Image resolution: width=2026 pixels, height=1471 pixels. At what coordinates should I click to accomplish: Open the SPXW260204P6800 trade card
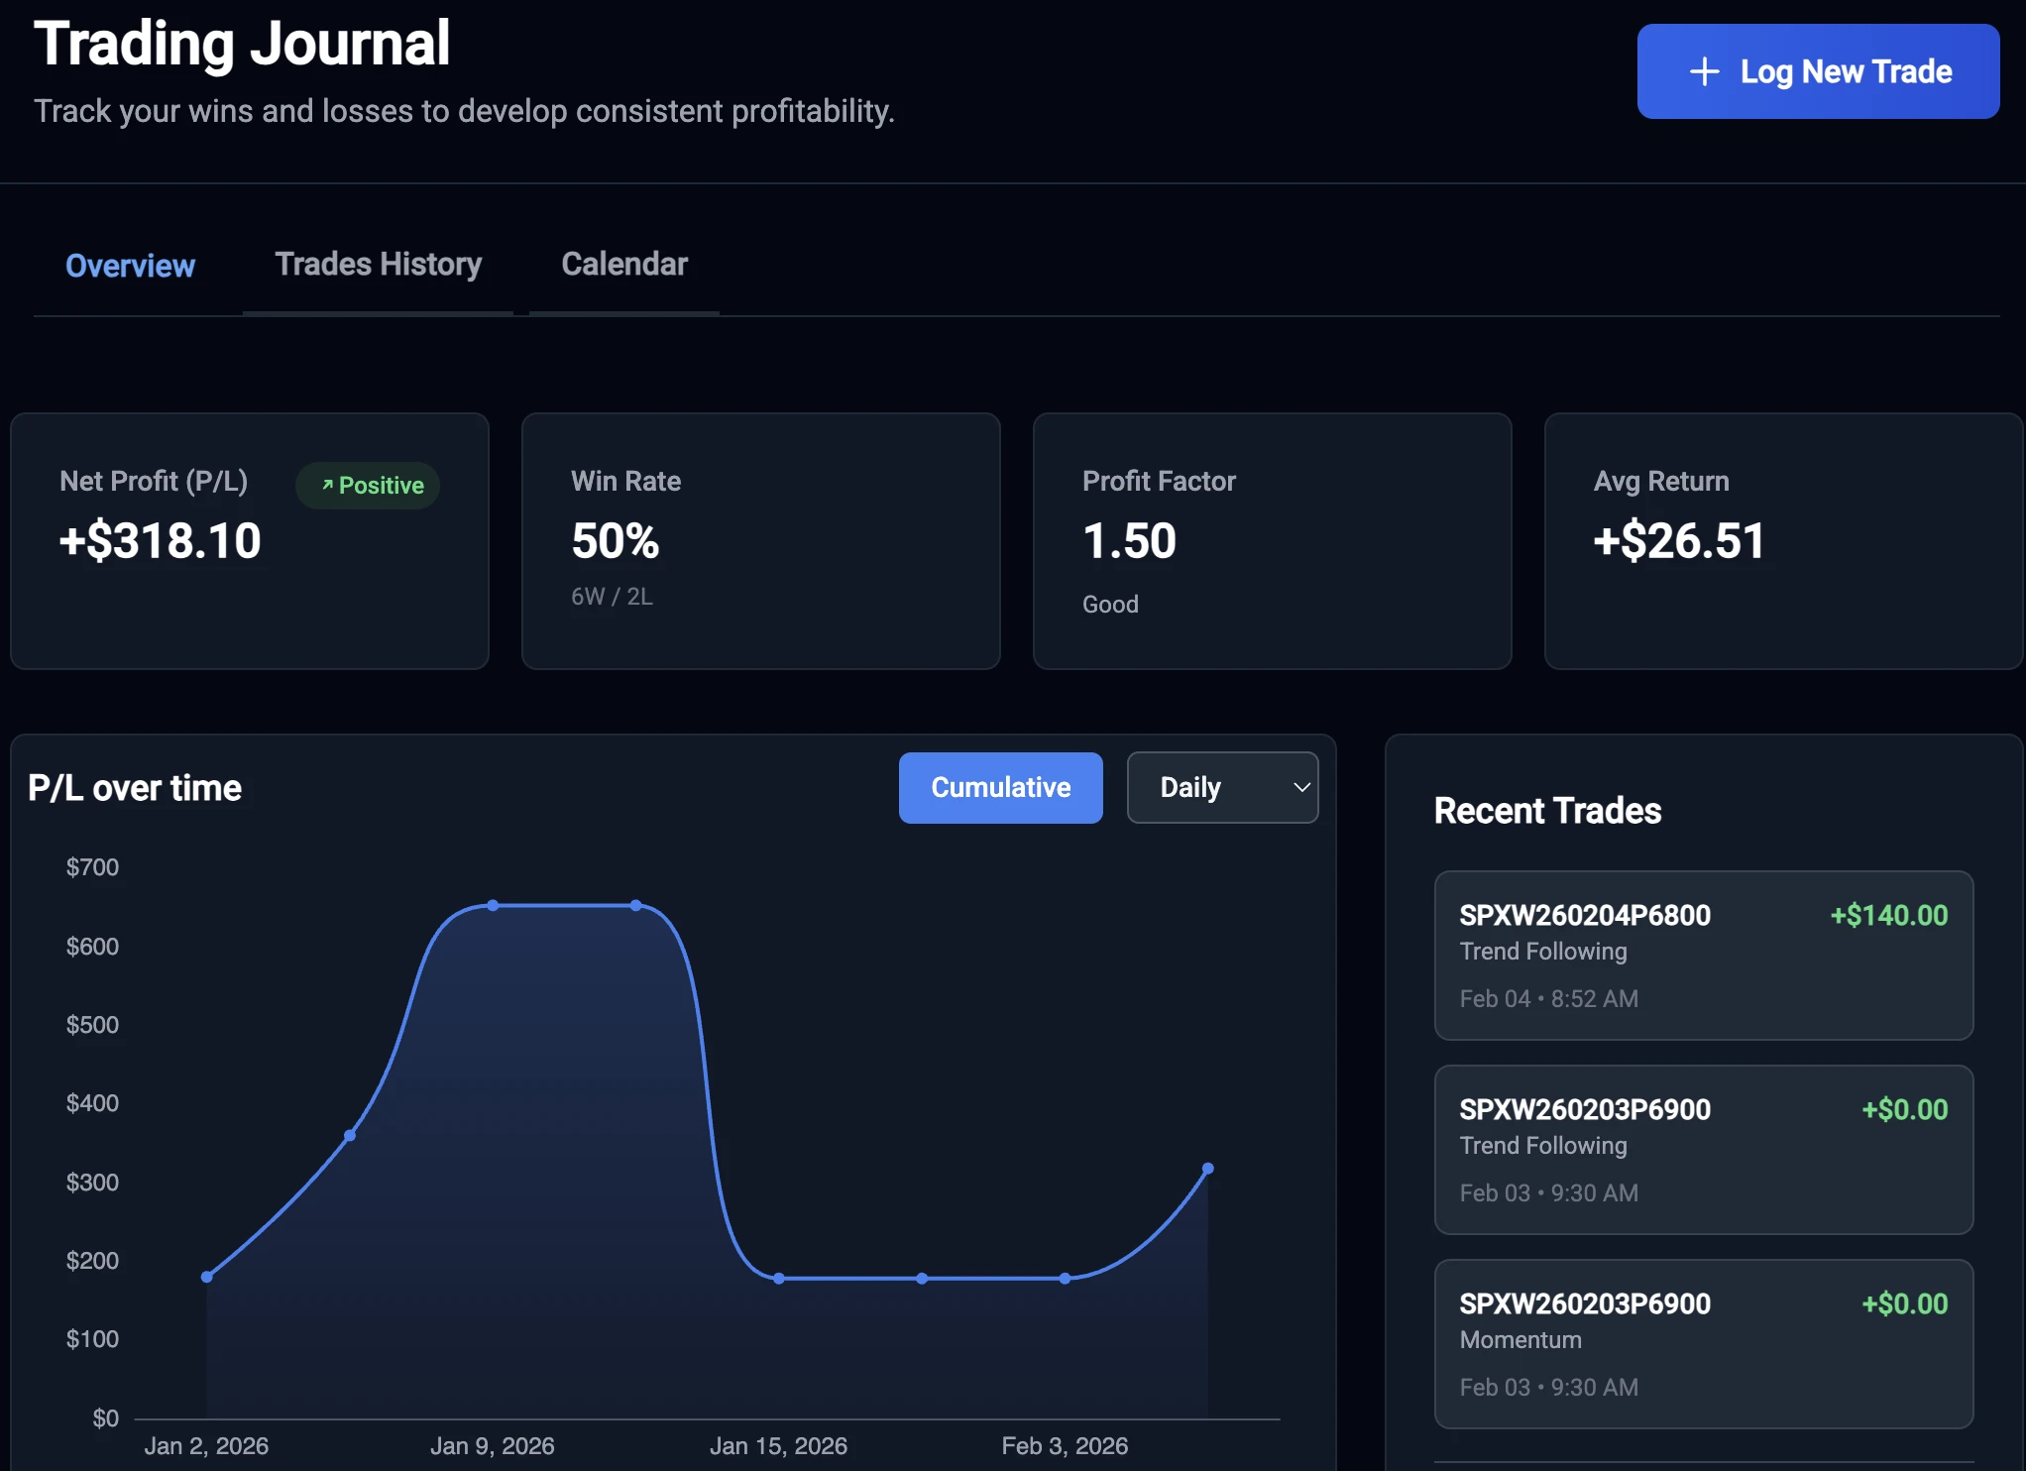(x=1702, y=955)
